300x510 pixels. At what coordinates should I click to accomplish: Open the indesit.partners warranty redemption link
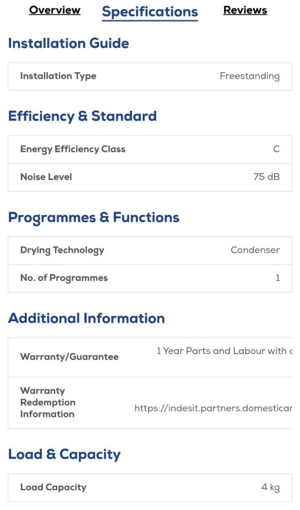213,408
